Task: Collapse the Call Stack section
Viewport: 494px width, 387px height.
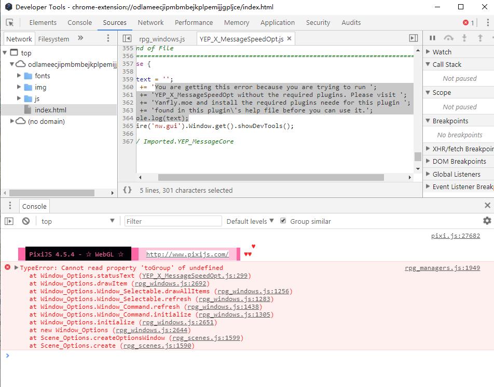Action: 428,64
